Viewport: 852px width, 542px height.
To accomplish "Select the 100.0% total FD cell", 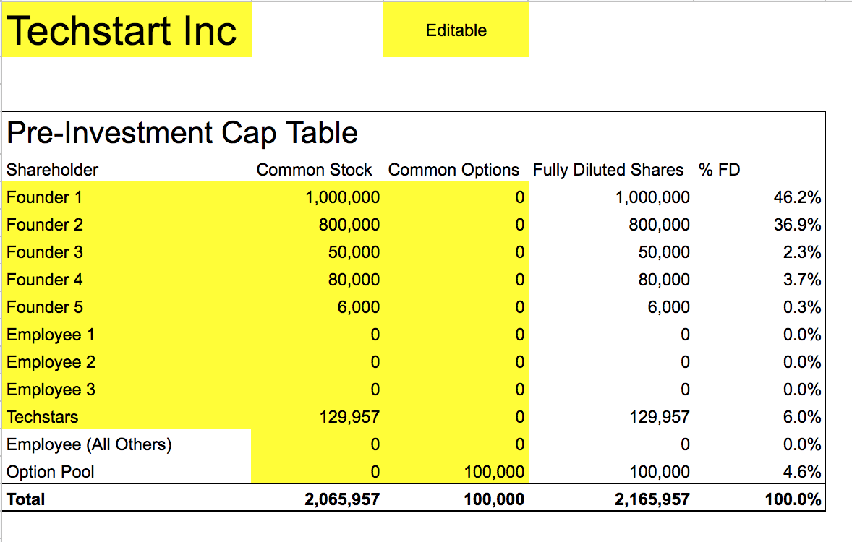I will [x=793, y=499].
